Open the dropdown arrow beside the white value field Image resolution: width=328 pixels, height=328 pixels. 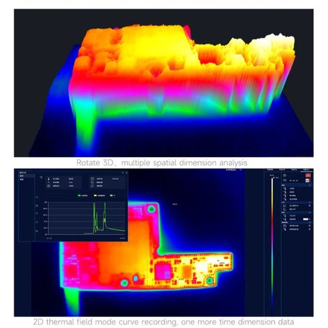pyautogui.click(x=310, y=219)
